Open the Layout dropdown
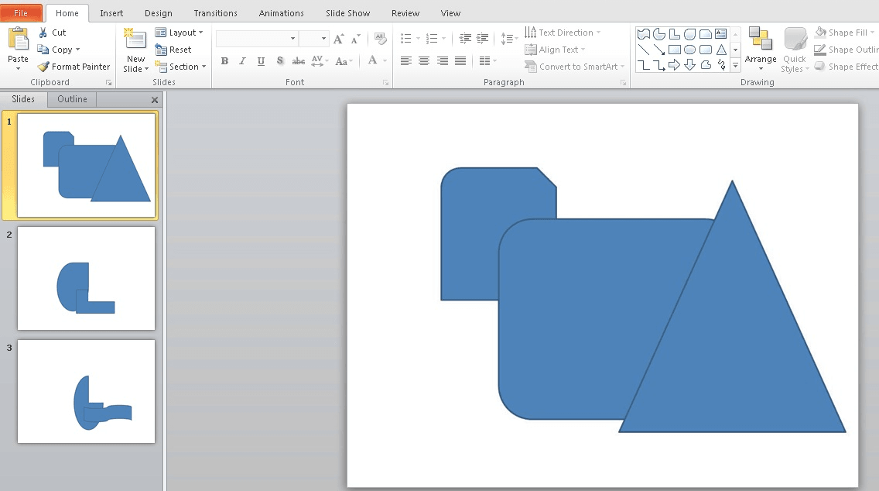The image size is (879, 491). 179,33
